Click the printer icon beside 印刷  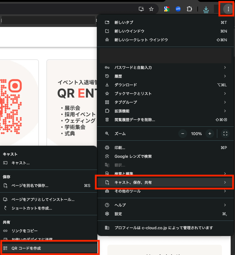107,148
